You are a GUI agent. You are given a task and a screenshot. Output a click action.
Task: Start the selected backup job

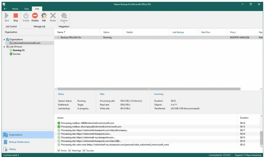[6, 17]
